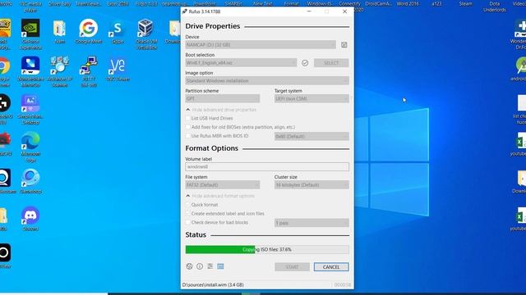Launch Microsoft Edge from desktop
This screenshot has width=526, height=295.
[30, 147]
